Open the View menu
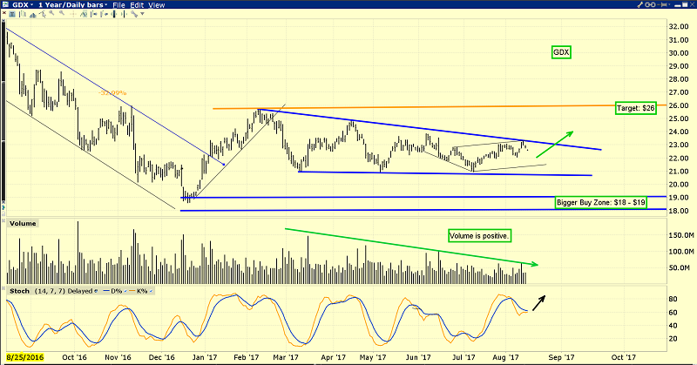Viewport: 697px width, 365px height. click(x=157, y=5)
